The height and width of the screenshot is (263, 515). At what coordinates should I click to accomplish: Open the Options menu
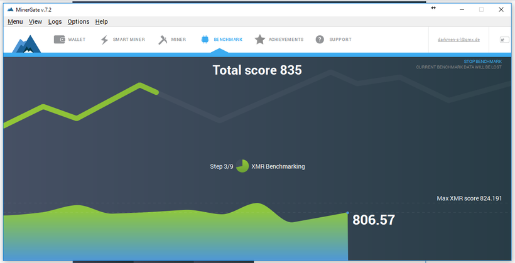[x=78, y=22]
